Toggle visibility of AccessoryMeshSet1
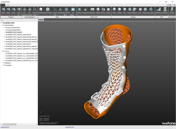176x129 pixels. (5, 27)
